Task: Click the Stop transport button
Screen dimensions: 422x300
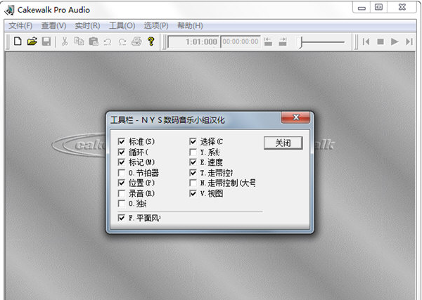Action: (x=381, y=41)
